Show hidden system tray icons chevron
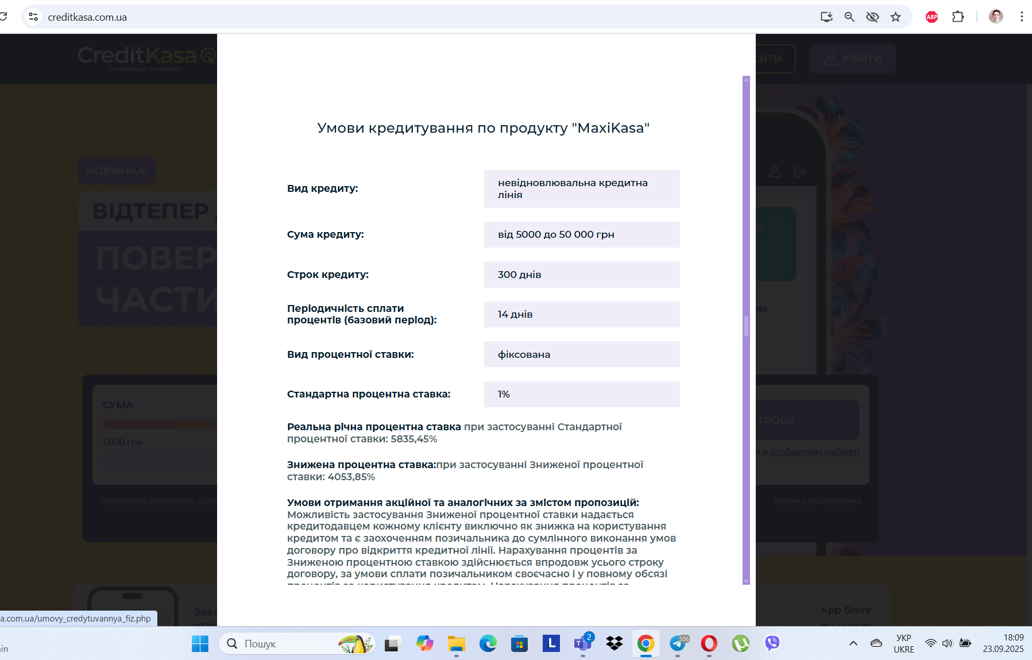The width and height of the screenshot is (1032, 660). (x=853, y=643)
